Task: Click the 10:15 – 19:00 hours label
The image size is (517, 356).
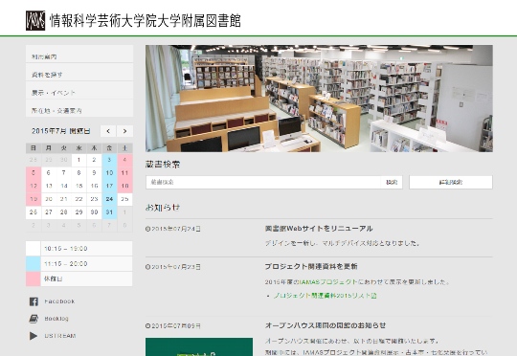Action: tap(66, 249)
